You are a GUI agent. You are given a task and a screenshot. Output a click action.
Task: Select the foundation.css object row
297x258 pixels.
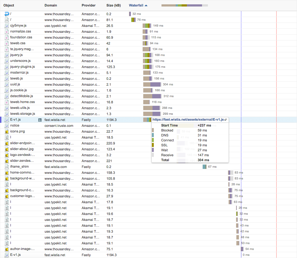(x=21, y=37)
